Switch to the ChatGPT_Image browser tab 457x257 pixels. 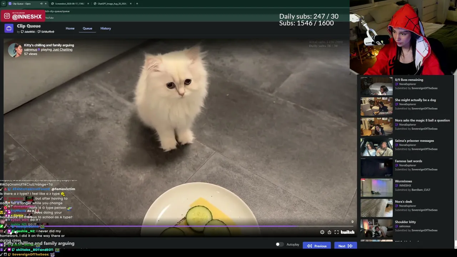112,4
